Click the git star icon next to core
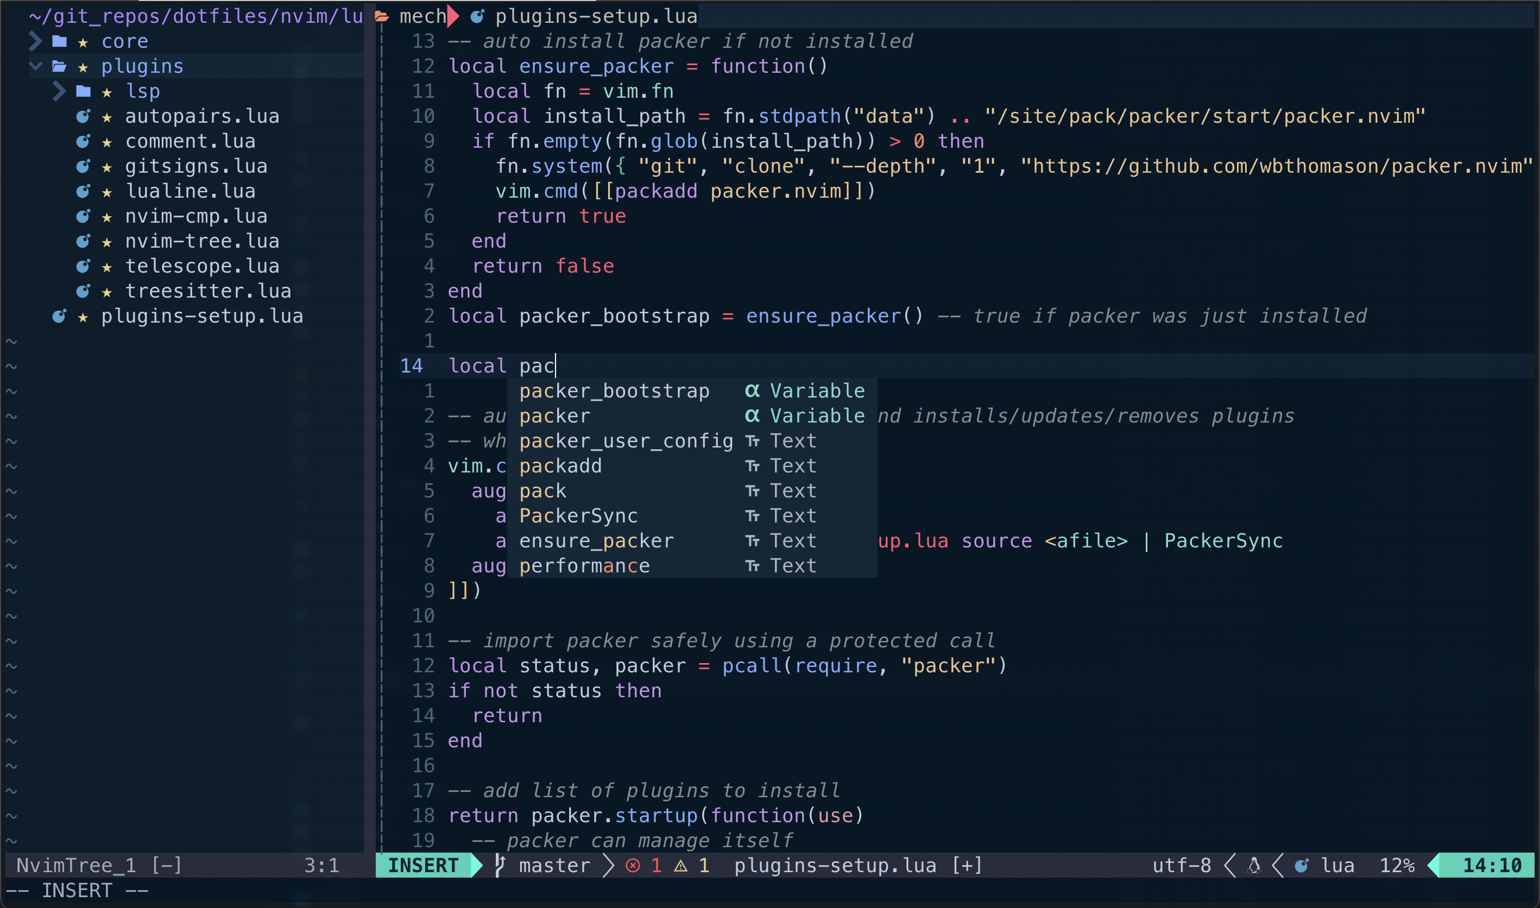This screenshot has width=1540, height=908. coord(83,42)
